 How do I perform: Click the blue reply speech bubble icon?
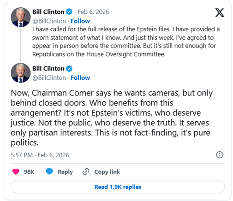click(x=49, y=171)
